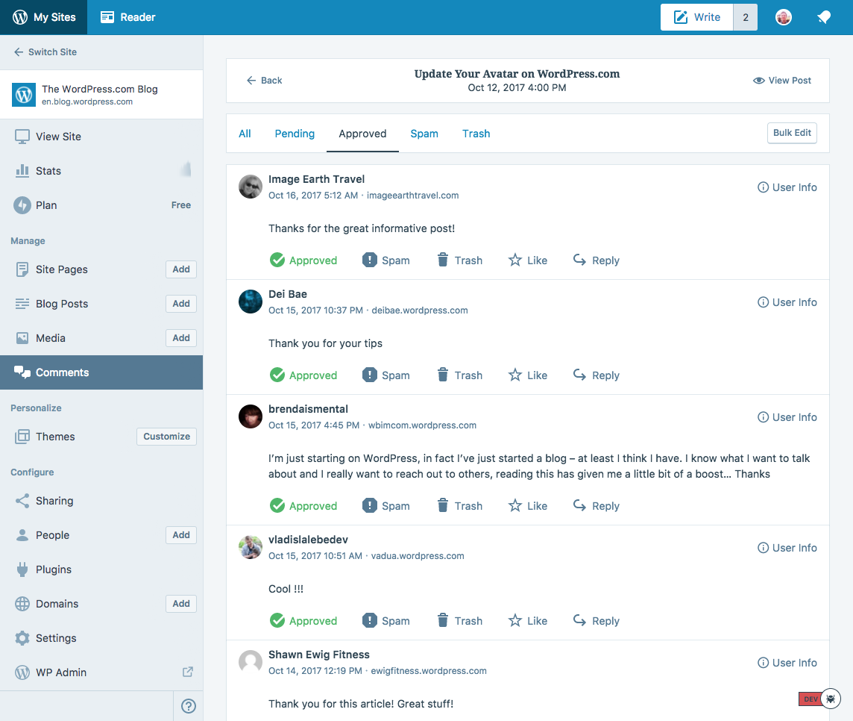
Task: Select Comments in the sidebar
Action: (x=101, y=372)
